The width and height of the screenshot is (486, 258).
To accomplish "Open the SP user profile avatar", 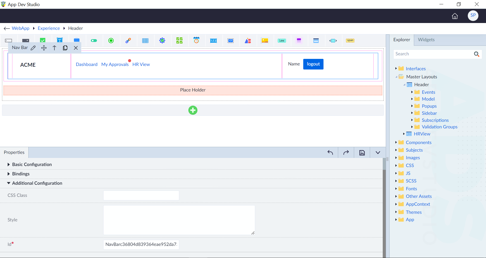I will (x=473, y=15).
